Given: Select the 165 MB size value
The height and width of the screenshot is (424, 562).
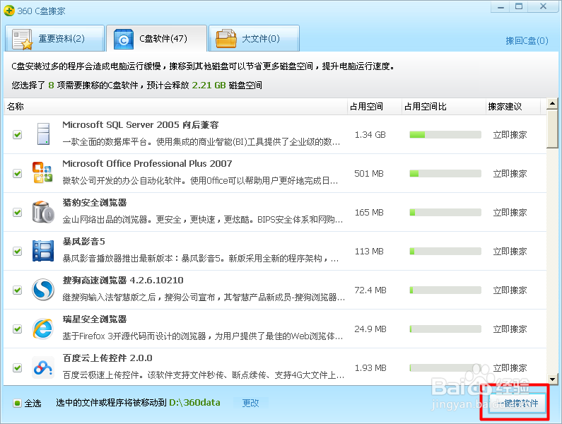Looking at the screenshot, I should [x=369, y=213].
